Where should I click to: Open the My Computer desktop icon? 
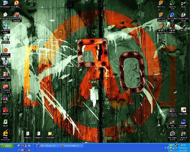click(x=5, y=4)
